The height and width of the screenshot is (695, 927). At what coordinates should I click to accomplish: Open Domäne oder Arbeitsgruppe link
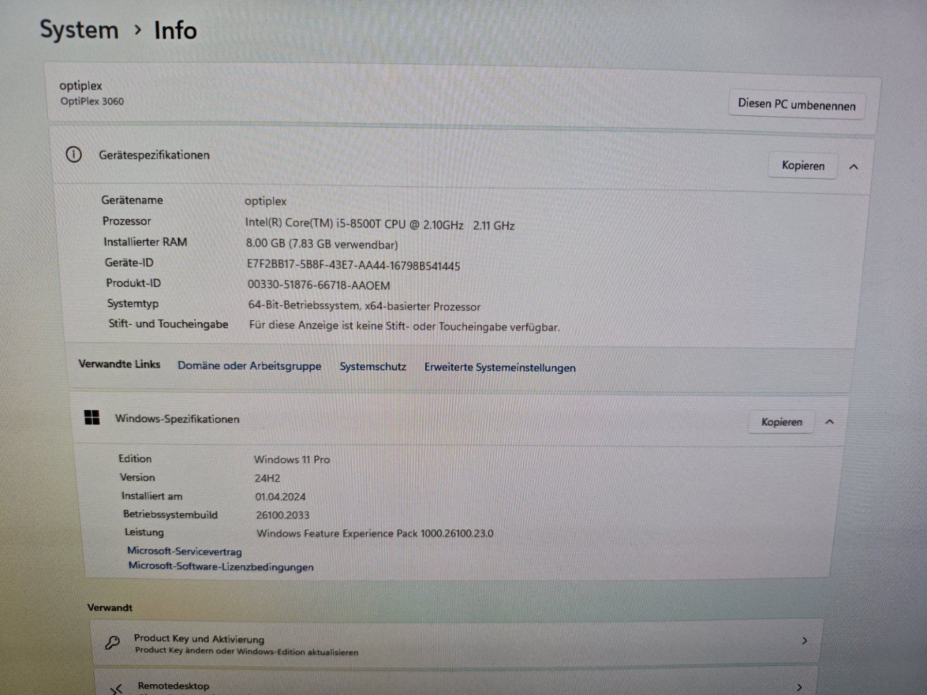tap(249, 366)
